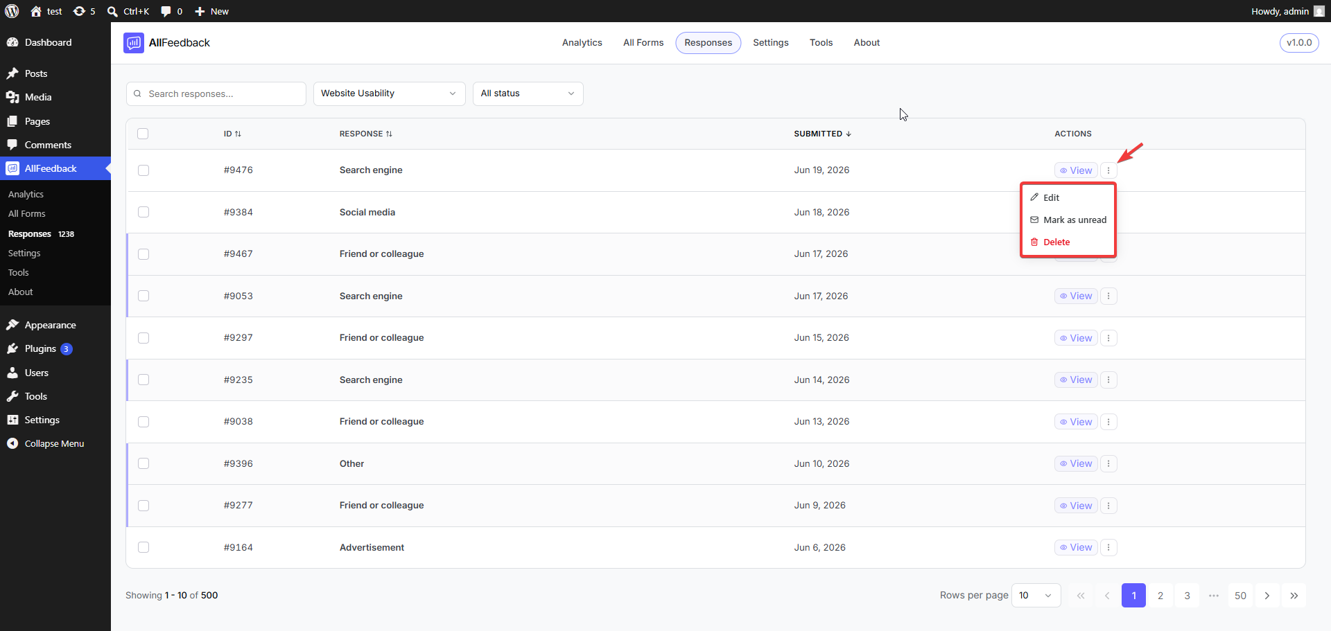Choose Edit from the context menu

(1068, 197)
